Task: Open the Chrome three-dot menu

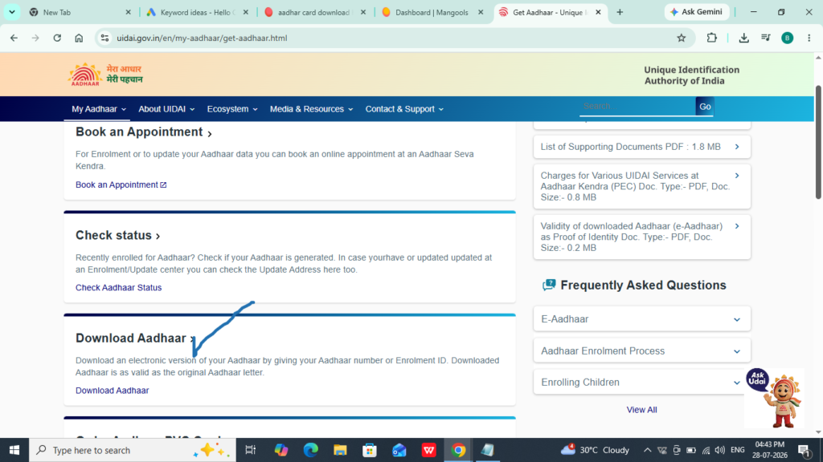Action: pos(809,38)
